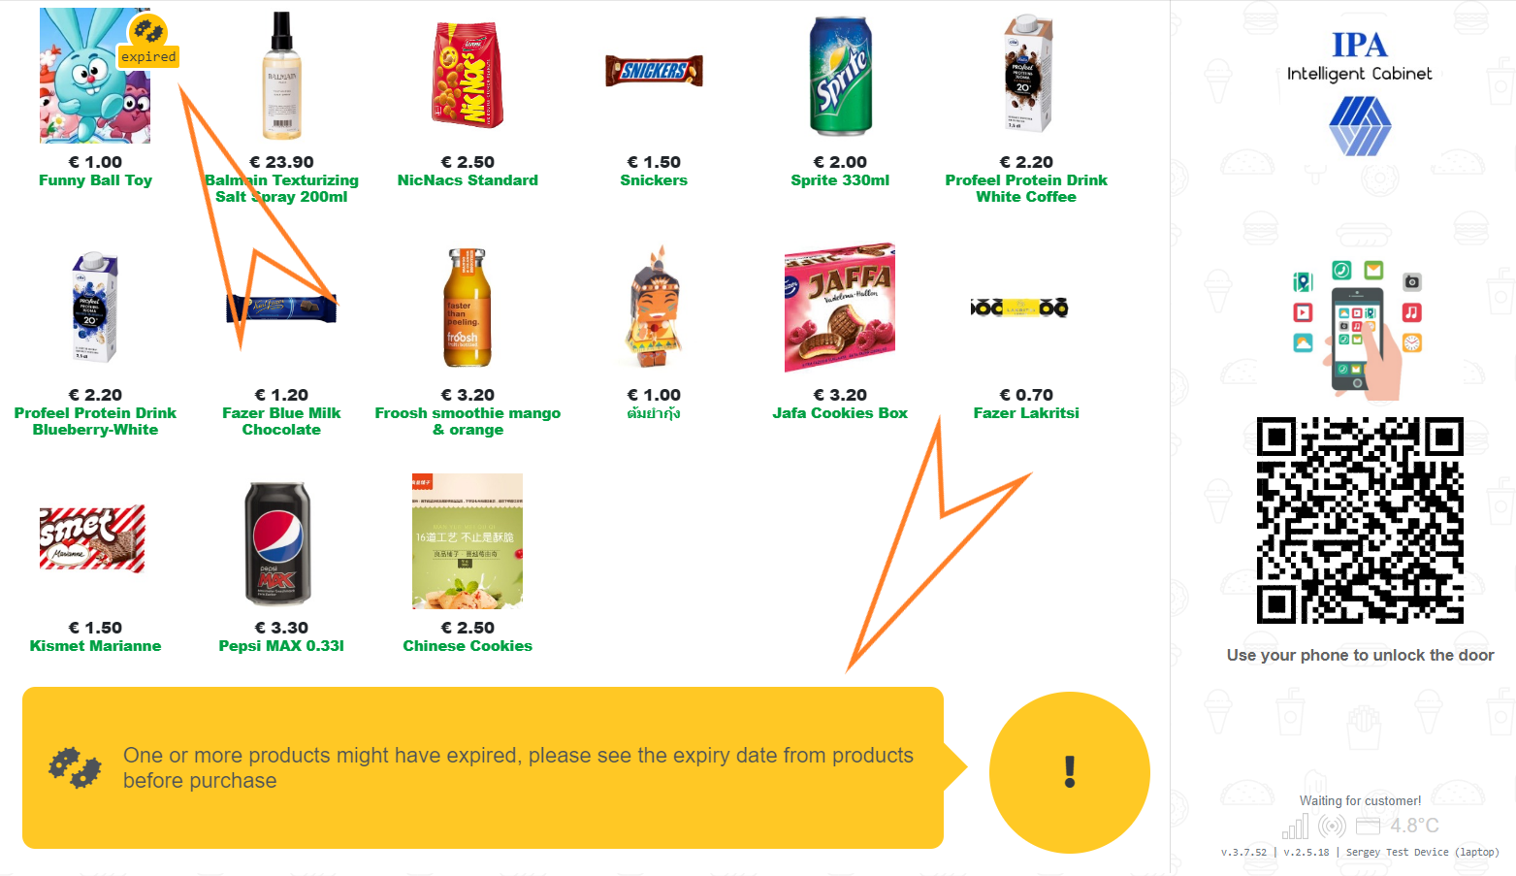
Task: Click the € 1.20 price under Fazer Blue Milk Chocolate
Action: (x=281, y=394)
